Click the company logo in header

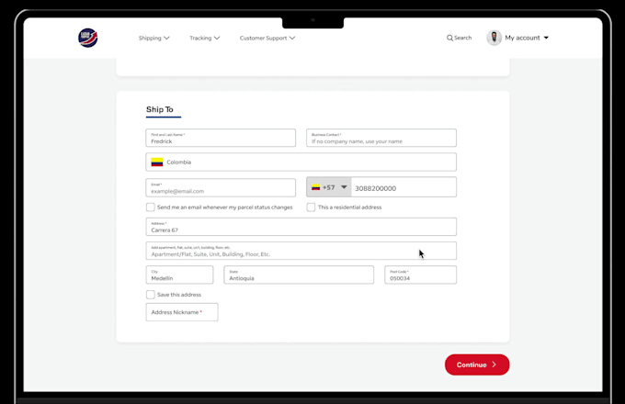pyautogui.click(x=87, y=38)
